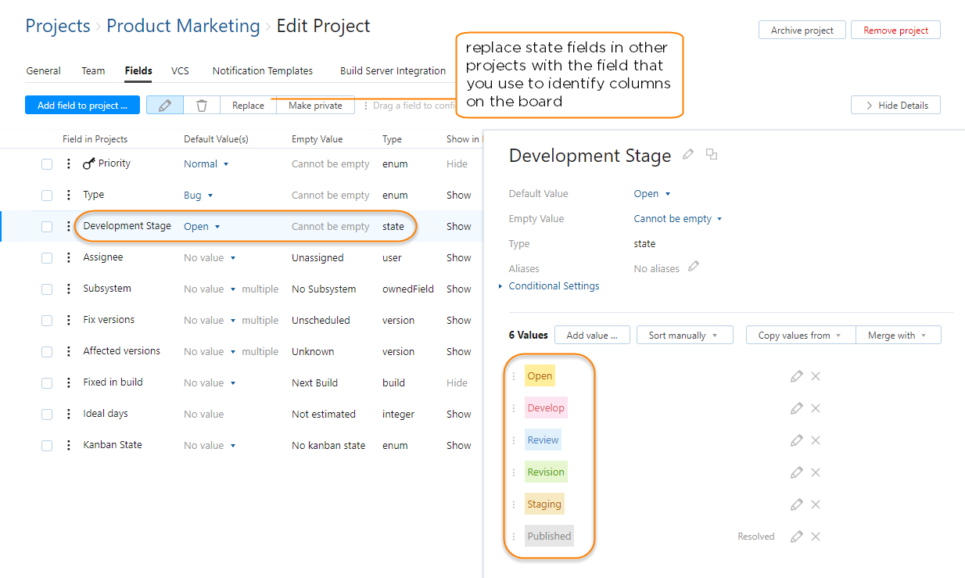Click the Add value button

point(592,335)
